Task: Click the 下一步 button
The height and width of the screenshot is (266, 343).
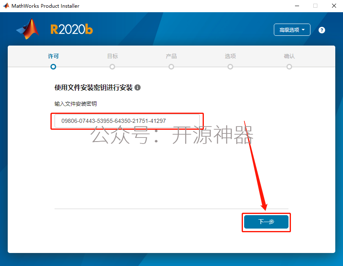Action: [266, 222]
